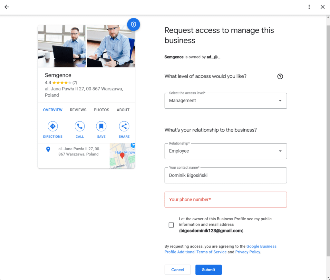Click the Your contact name field
This screenshot has height=280, width=330.
click(226, 175)
